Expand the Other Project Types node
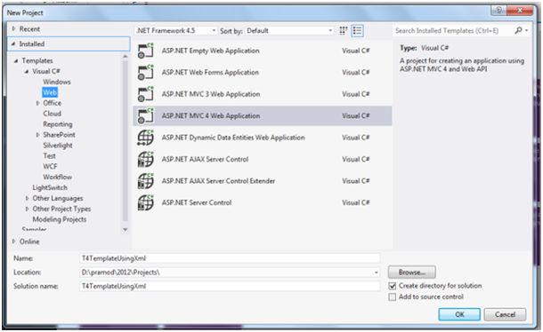543x332 pixels. 27,209
